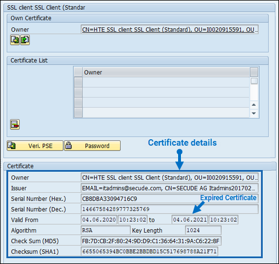This screenshot has height=264, width=279.
Task: Click the scrollbar thumb in Certificate List
Action: (254, 81)
